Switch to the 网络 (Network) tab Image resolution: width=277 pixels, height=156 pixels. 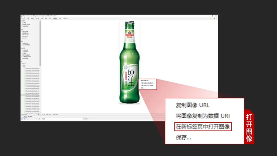pyautogui.click(x=42, y=18)
